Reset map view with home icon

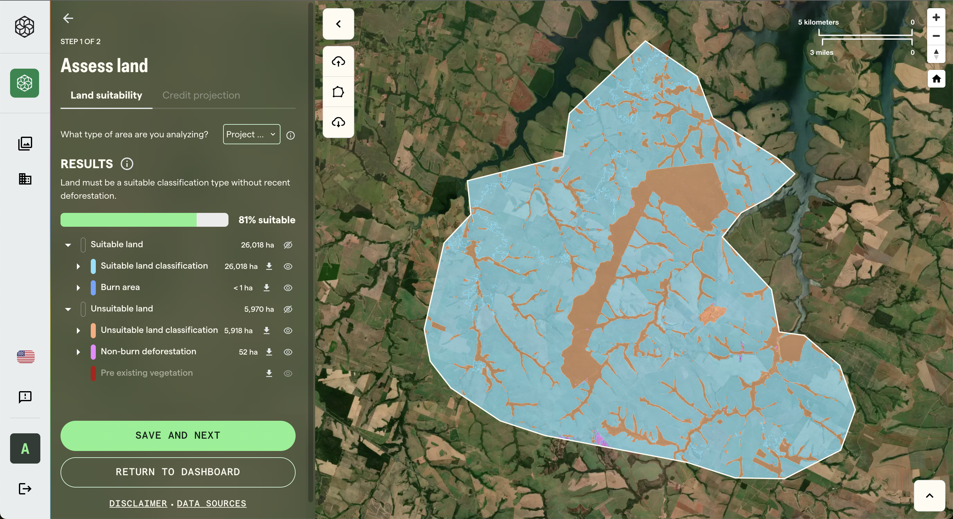[936, 79]
